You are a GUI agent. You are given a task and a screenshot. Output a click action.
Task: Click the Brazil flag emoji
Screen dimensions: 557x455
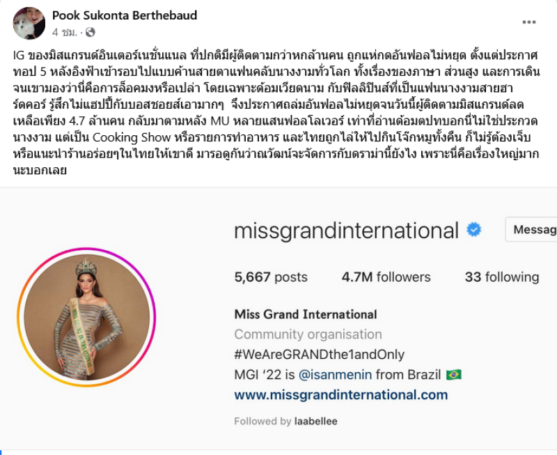454,375
